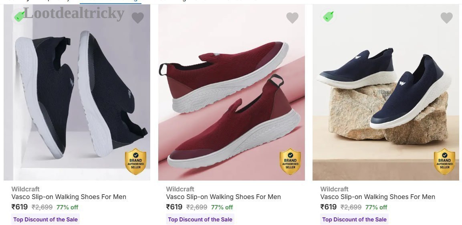This screenshot has height=225, width=462.
Task: Open Vasco Slip-on title under maroon shoes
Action: tap(223, 197)
